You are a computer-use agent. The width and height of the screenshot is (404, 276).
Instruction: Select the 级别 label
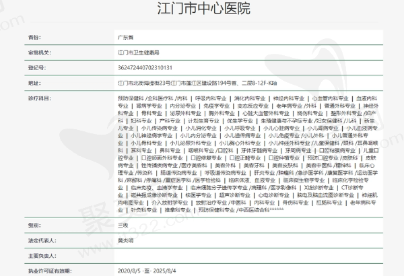(34, 226)
